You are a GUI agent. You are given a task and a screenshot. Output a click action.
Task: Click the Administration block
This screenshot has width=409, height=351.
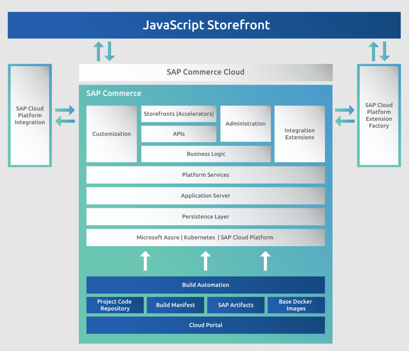245,124
